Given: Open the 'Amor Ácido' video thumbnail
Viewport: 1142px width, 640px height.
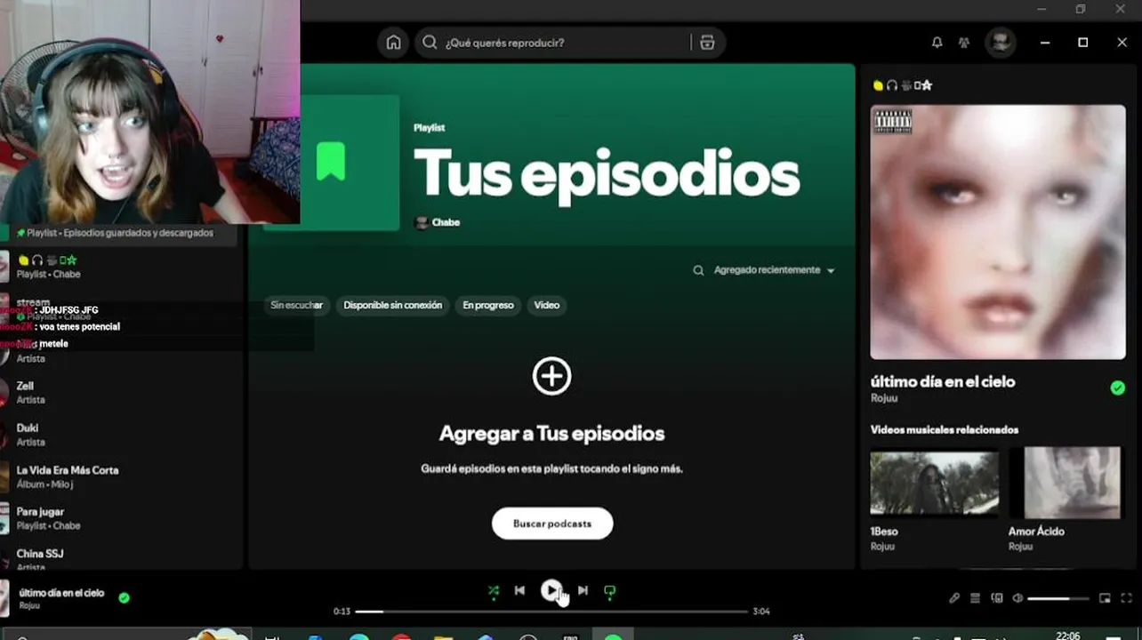Looking at the screenshot, I should click(x=1072, y=483).
